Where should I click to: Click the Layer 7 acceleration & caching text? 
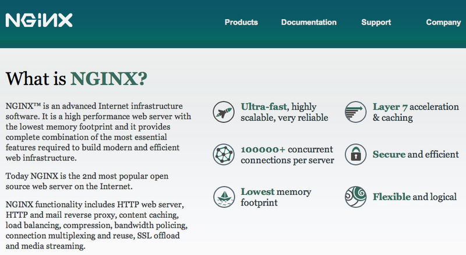[x=408, y=112]
